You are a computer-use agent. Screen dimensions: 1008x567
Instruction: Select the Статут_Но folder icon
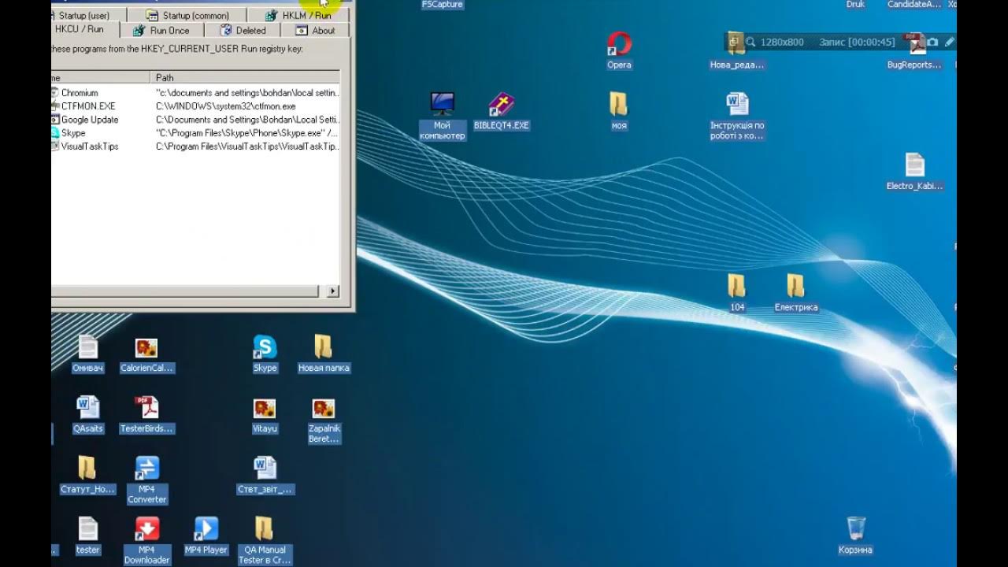click(87, 475)
